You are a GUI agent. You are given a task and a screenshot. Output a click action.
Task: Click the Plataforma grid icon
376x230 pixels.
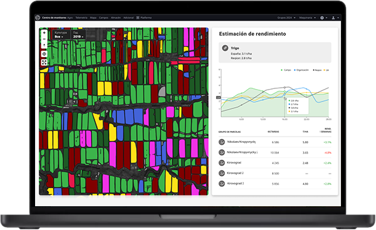click(138, 18)
